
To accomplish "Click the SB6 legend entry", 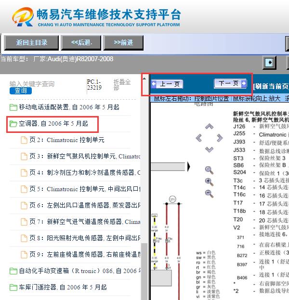I will (261, 165).
